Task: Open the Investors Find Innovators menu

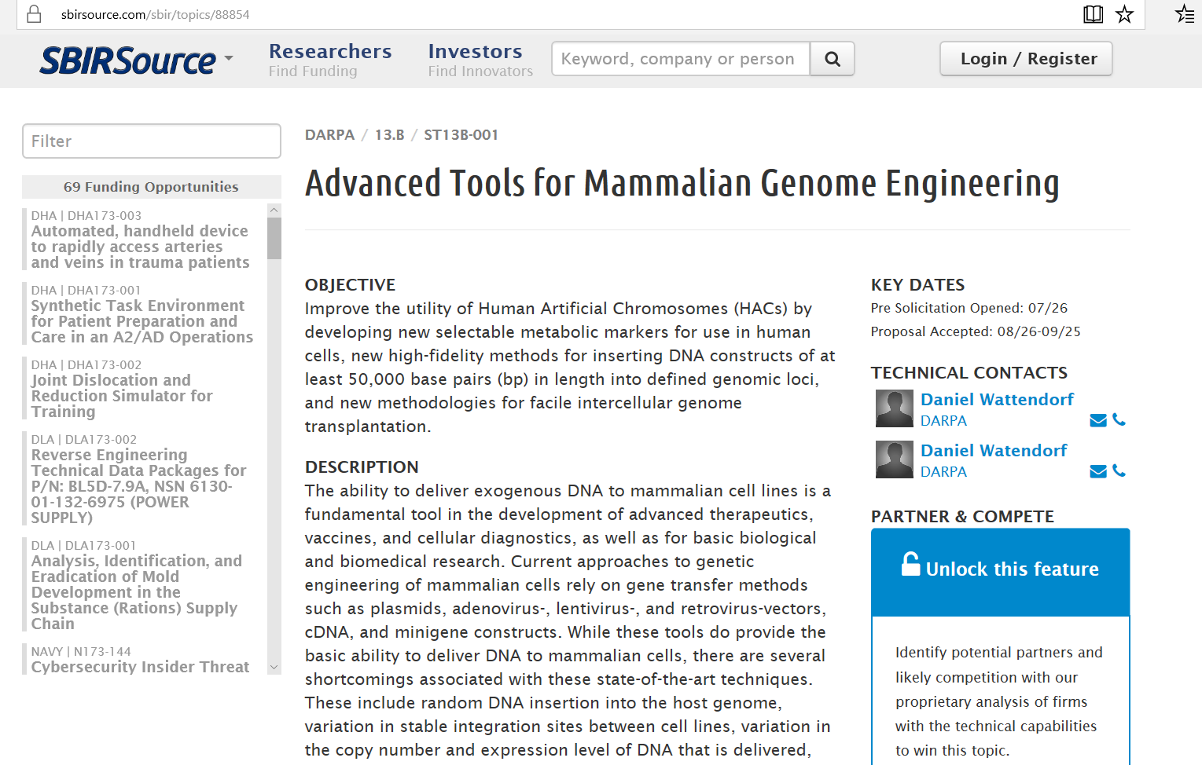Action: (x=480, y=60)
